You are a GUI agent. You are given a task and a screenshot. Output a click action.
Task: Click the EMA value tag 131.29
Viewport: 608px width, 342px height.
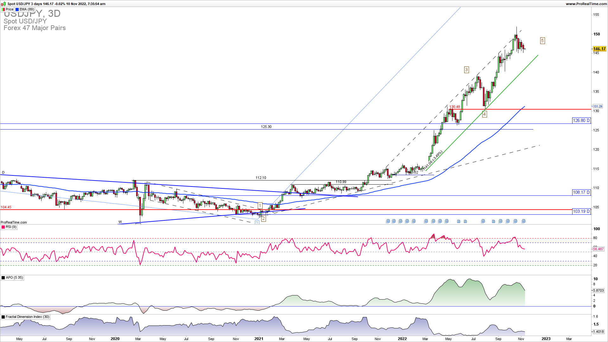[x=598, y=106]
